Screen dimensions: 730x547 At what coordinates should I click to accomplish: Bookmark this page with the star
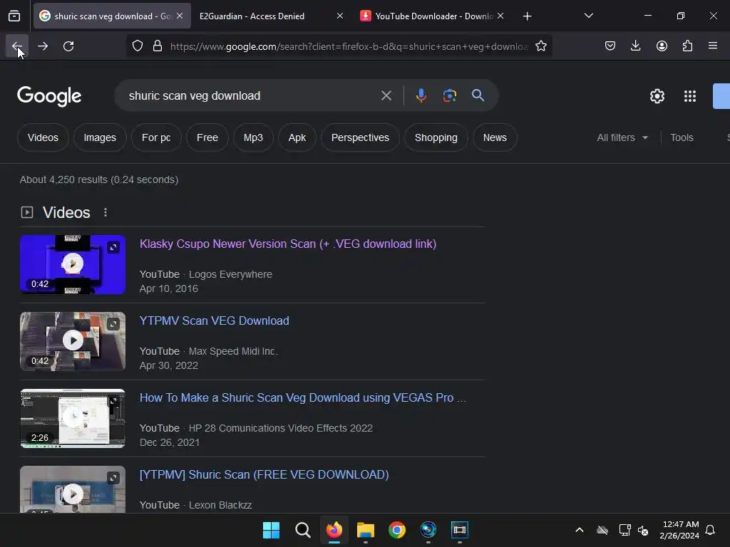coord(540,46)
